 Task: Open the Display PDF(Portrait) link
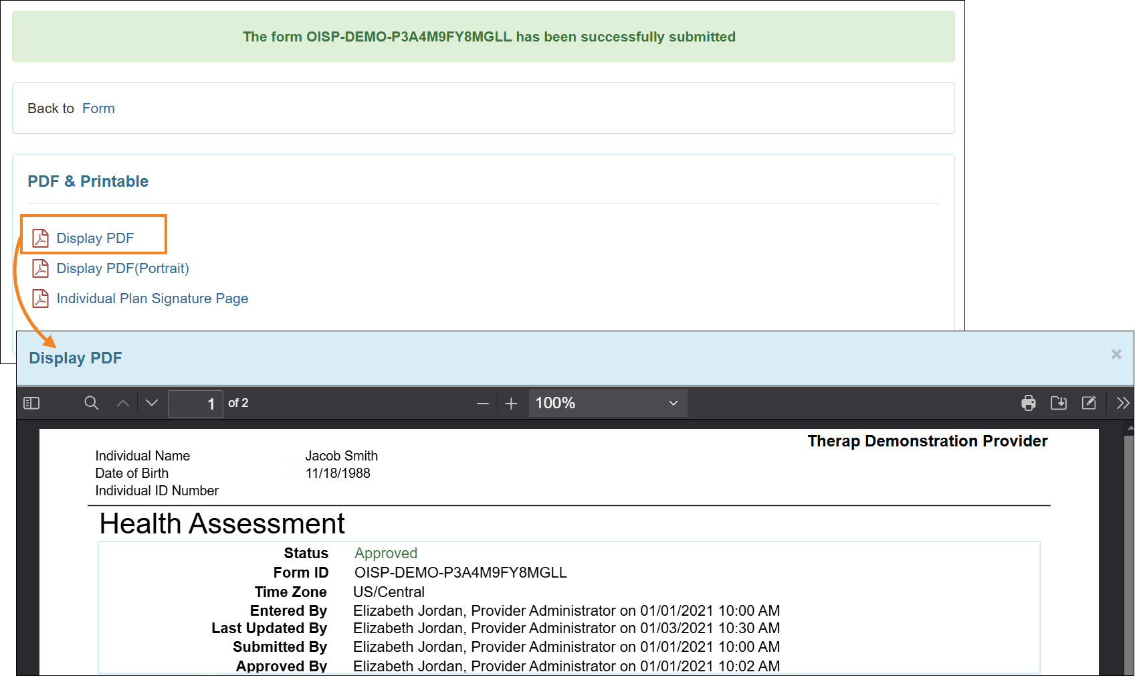click(122, 268)
